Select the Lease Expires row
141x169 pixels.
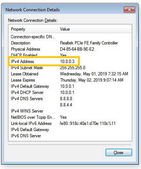pyautogui.click(x=70, y=80)
